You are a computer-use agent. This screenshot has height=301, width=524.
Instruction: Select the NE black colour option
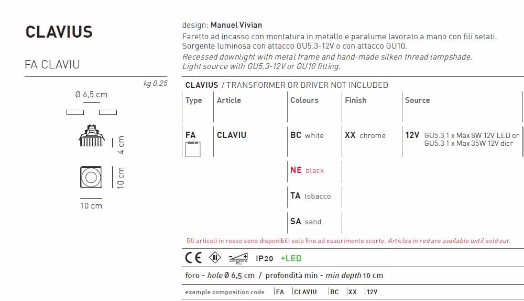[307, 170]
